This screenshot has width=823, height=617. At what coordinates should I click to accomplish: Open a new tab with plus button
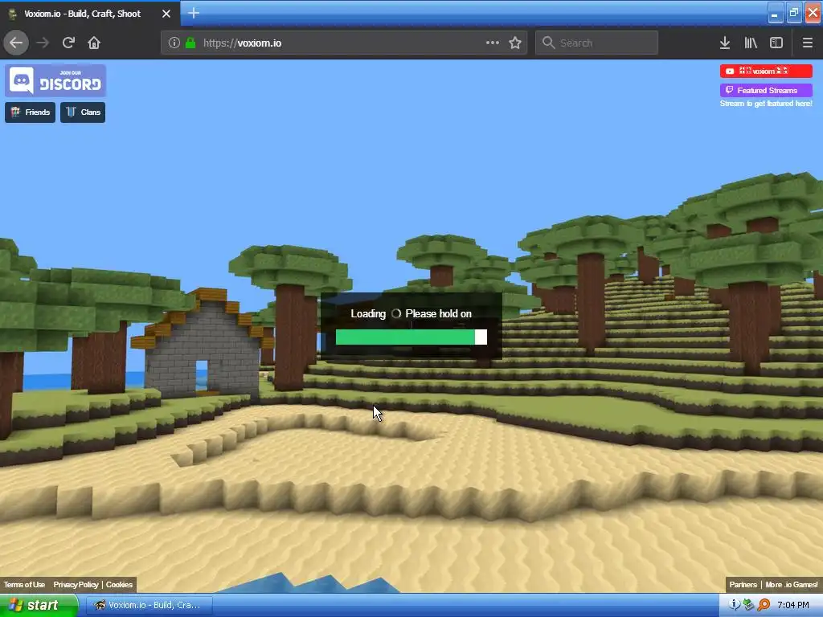pyautogui.click(x=194, y=13)
